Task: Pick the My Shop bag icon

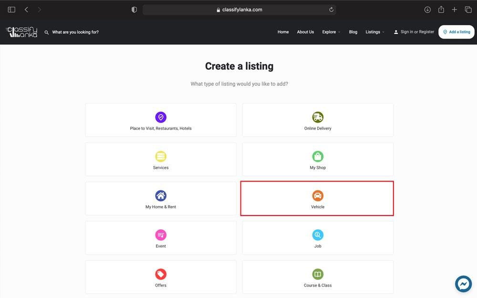Action: [318, 156]
